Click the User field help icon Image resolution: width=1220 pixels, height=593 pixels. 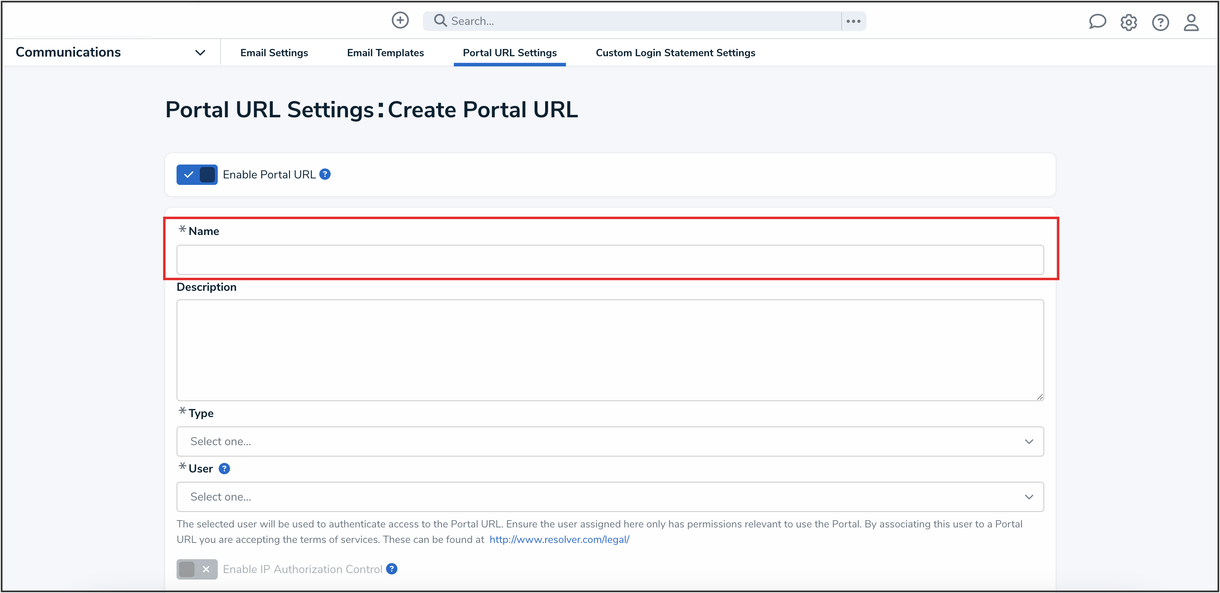coord(224,469)
